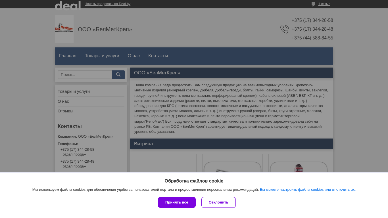This screenshot has width=388, height=218.
Task: Open «Главная» in the navigation bar
Action: coord(68,56)
